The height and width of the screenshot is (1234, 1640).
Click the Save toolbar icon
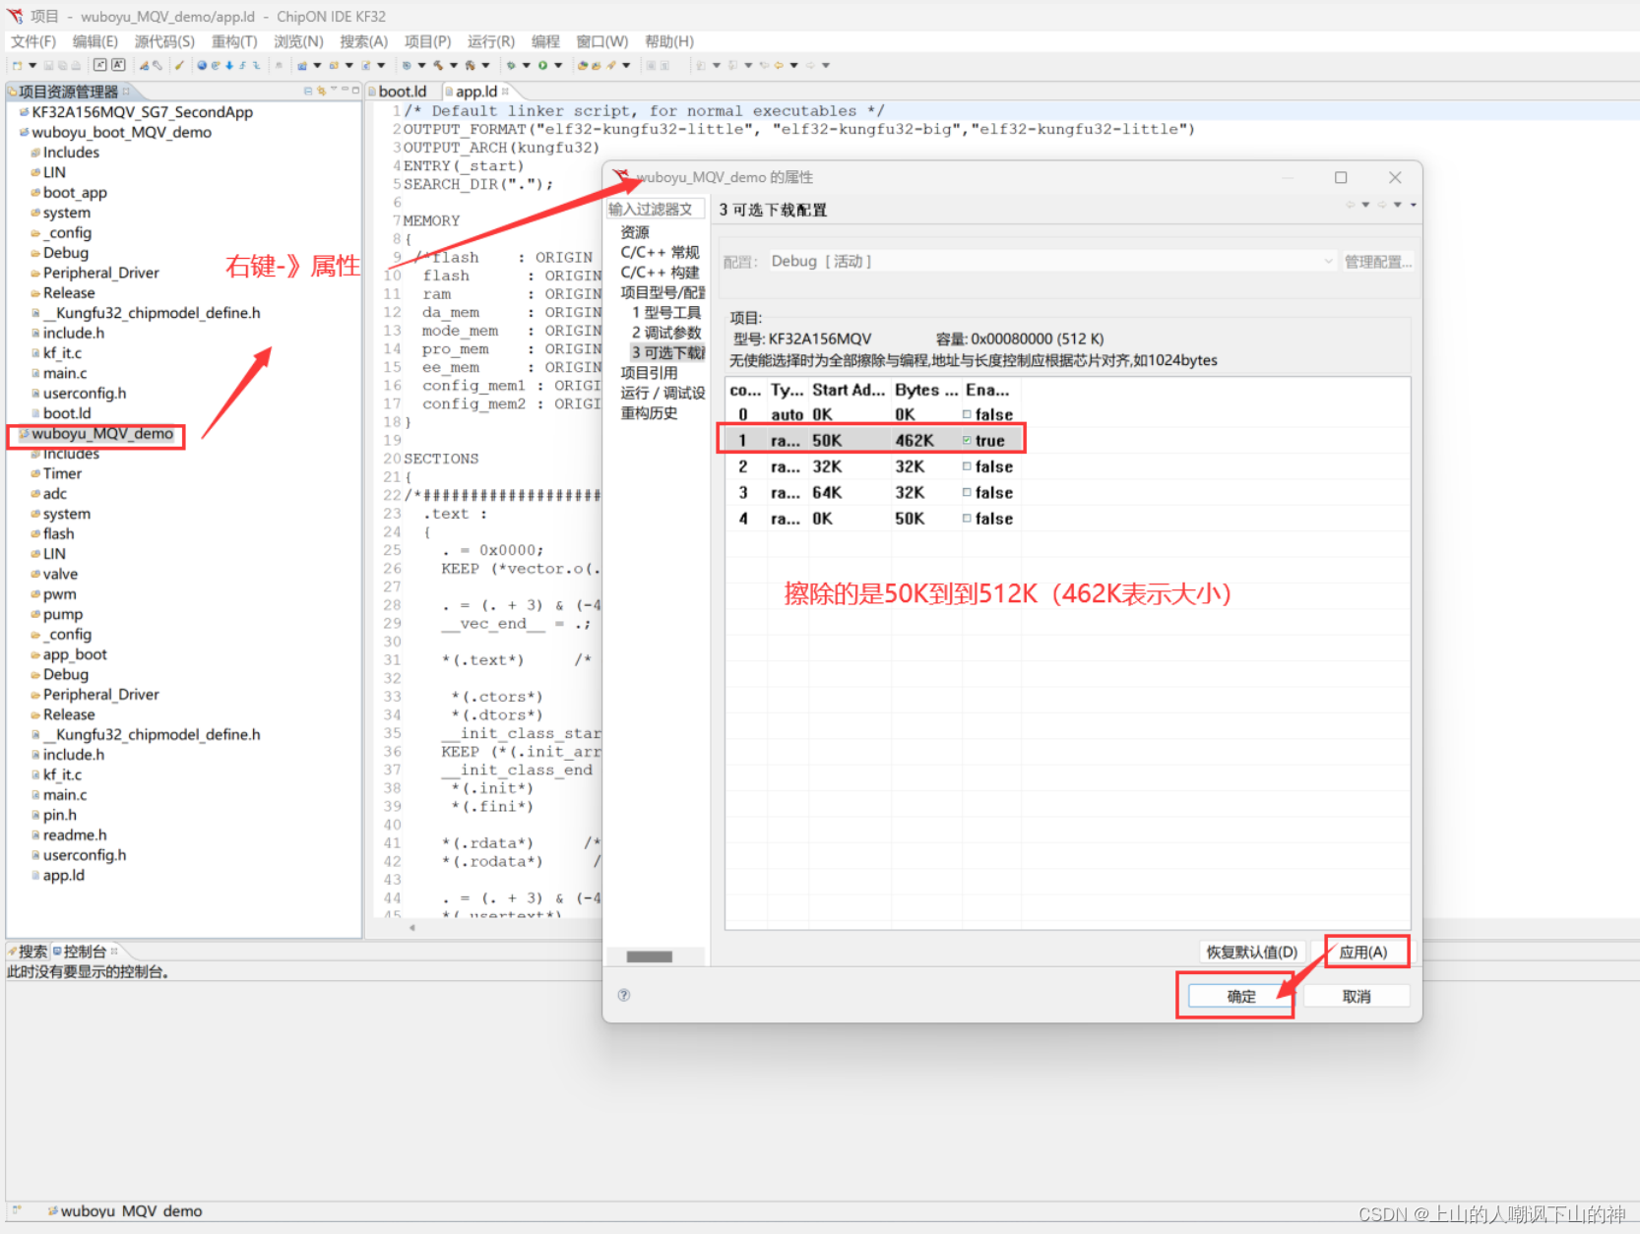click(x=49, y=66)
